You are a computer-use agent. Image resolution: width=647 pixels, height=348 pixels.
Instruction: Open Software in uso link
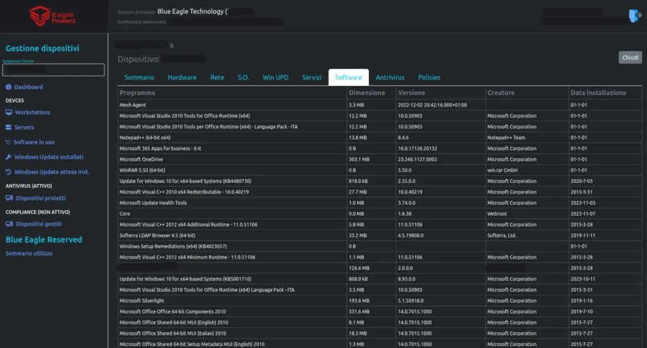click(x=34, y=142)
